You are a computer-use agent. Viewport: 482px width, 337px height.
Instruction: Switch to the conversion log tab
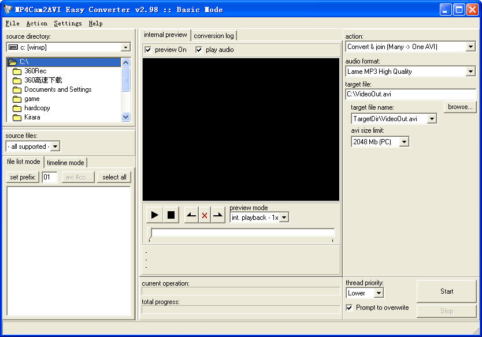214,36
